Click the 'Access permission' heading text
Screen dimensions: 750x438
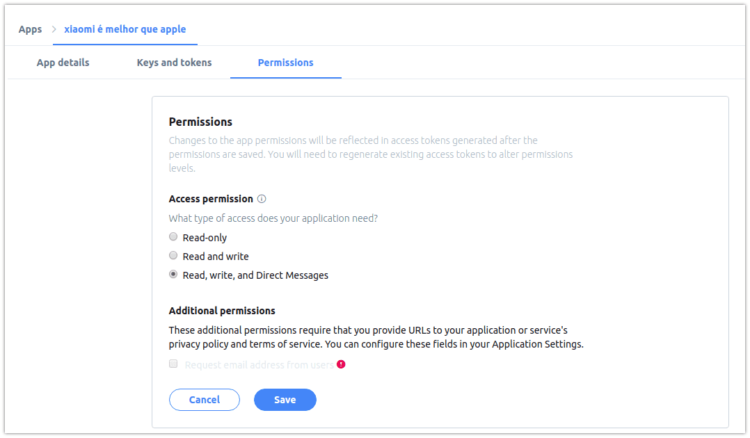[x=211, y=199]
